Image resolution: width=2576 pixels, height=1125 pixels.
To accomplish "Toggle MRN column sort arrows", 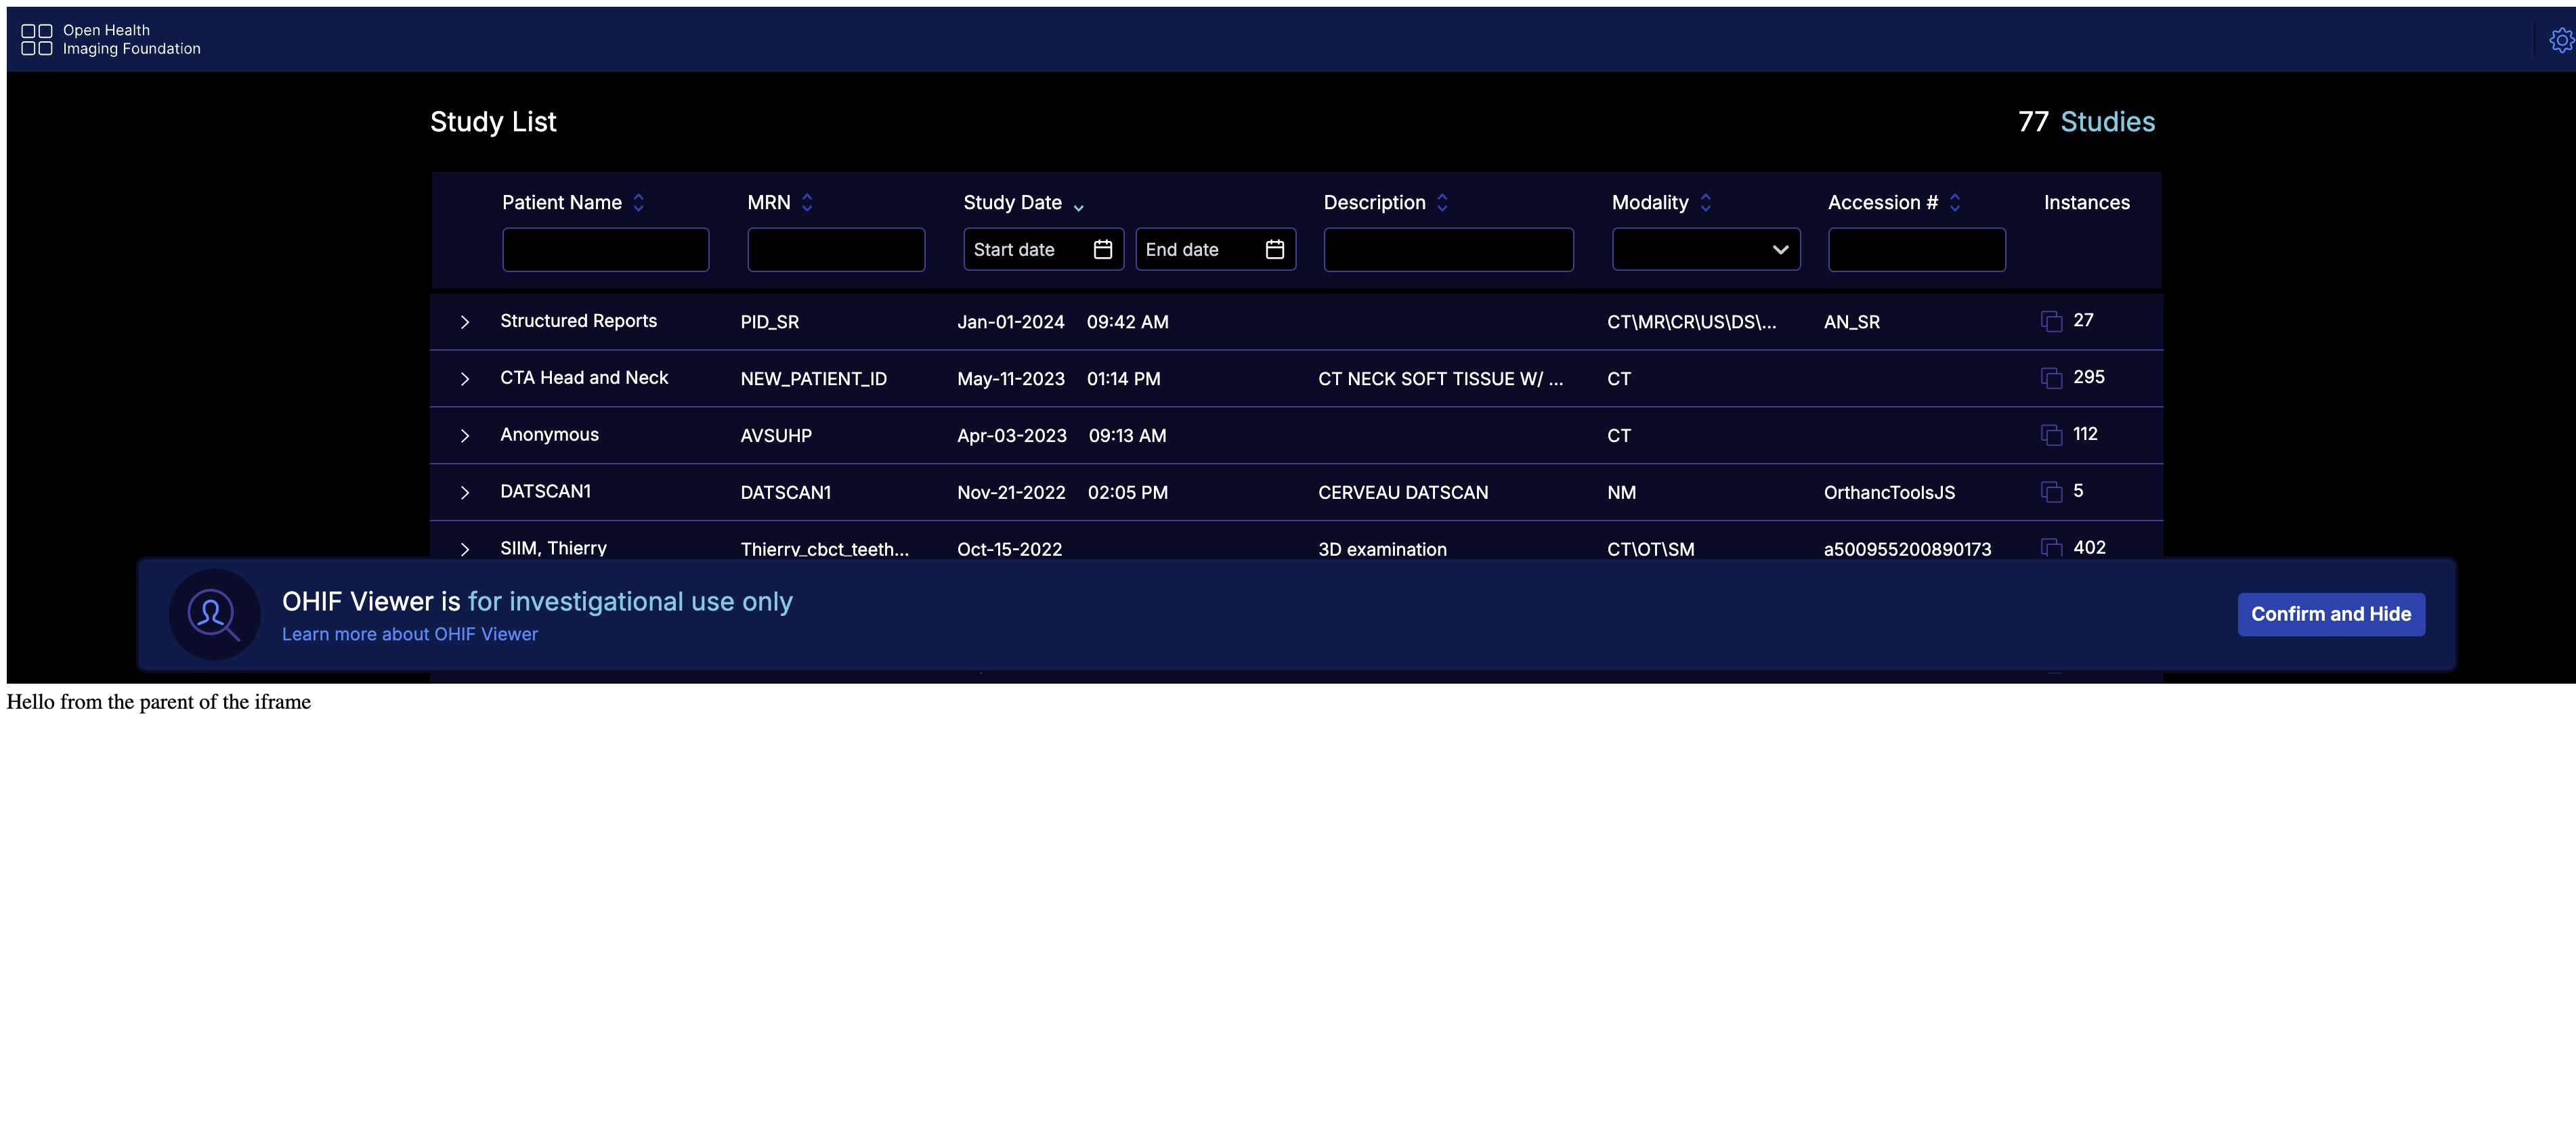I will 807,202.
